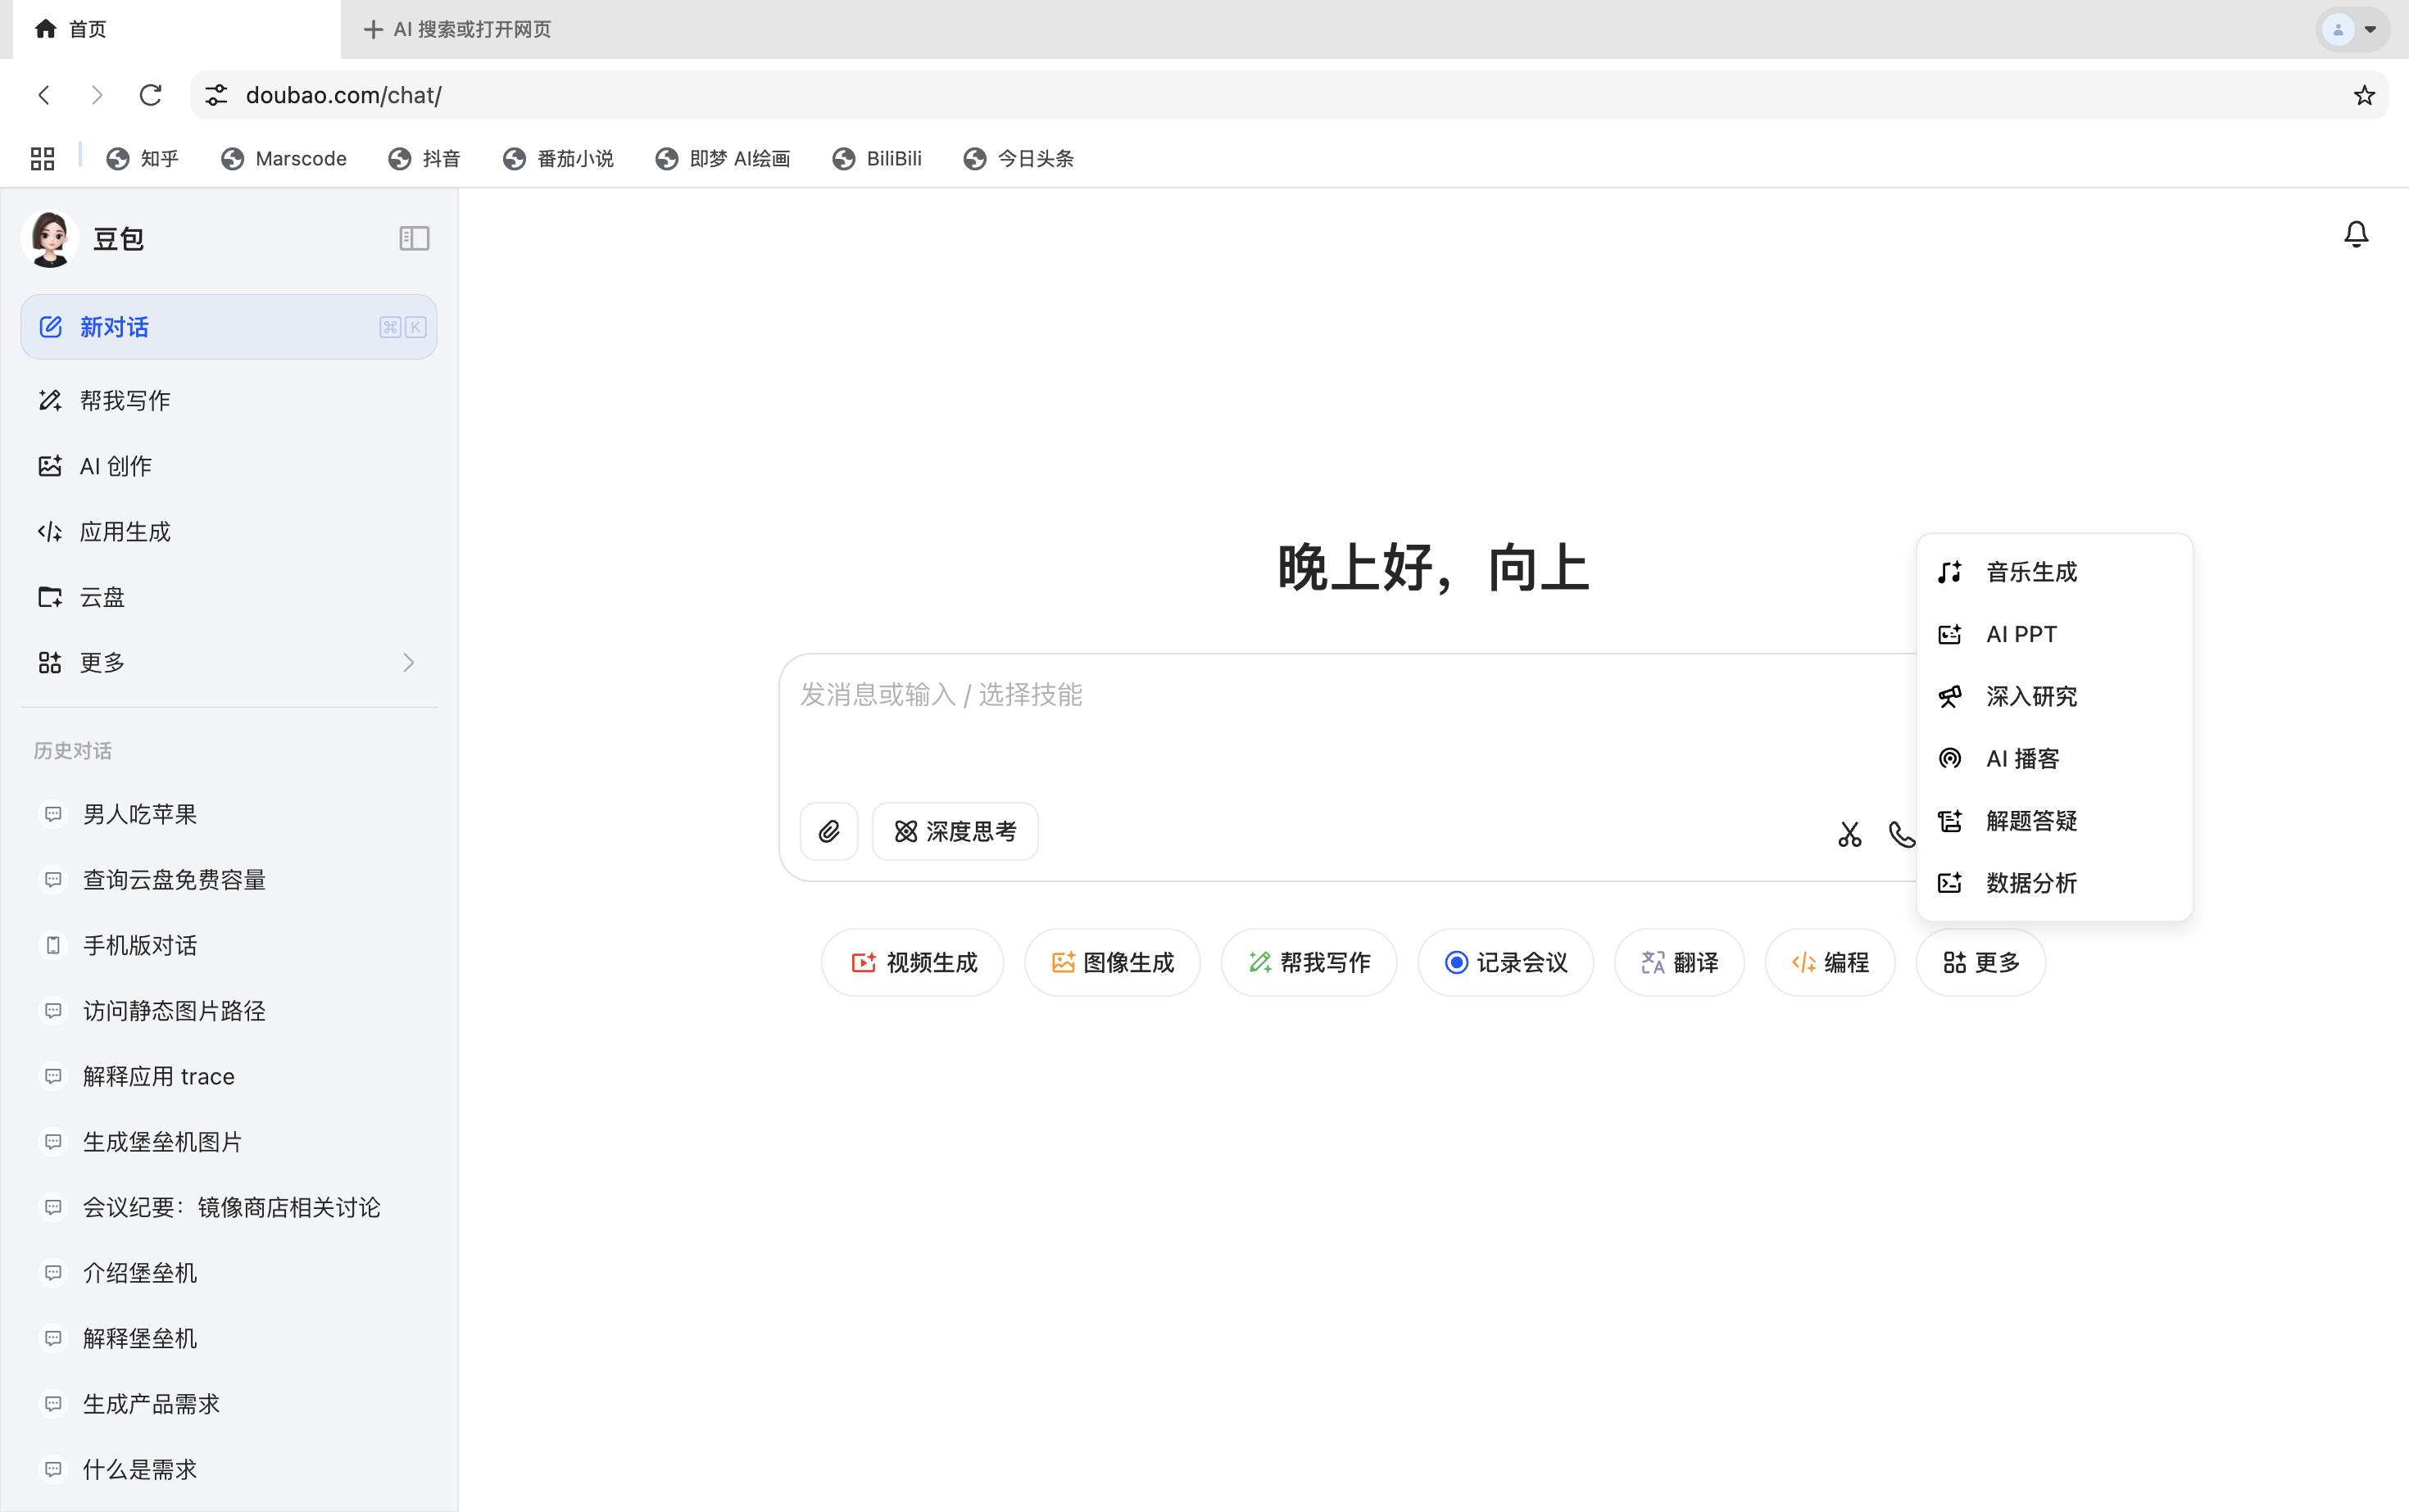Select 音乐生成 from the popup menu
This screenshot has width=2409, height=1512.
(2030, 572)
